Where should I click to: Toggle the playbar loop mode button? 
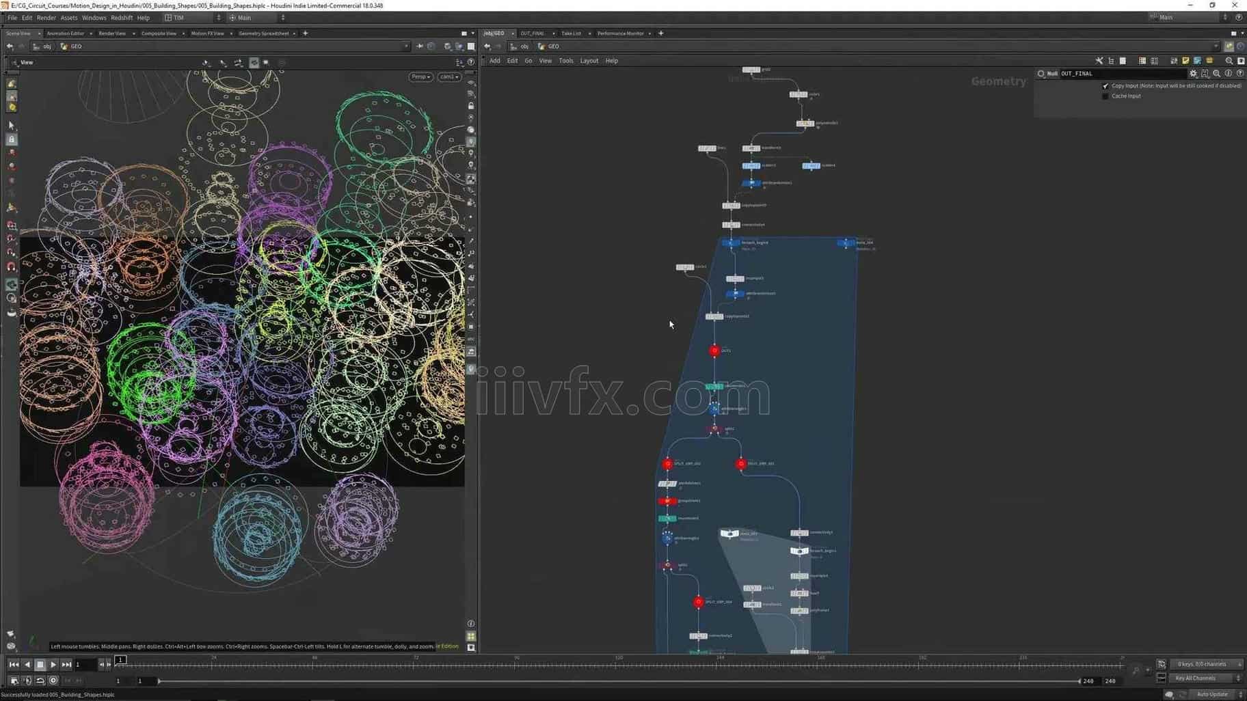(x=40, y=681)
